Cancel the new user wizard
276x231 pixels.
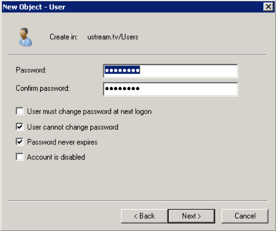coord(245,216)
